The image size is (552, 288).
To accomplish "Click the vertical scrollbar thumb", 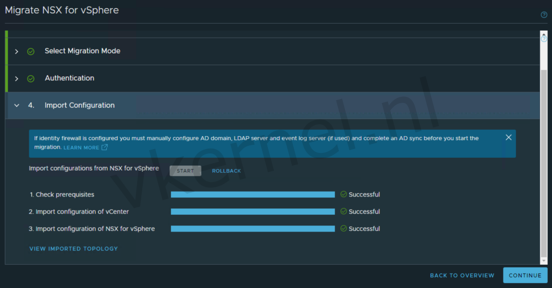I will click(544, 164).
